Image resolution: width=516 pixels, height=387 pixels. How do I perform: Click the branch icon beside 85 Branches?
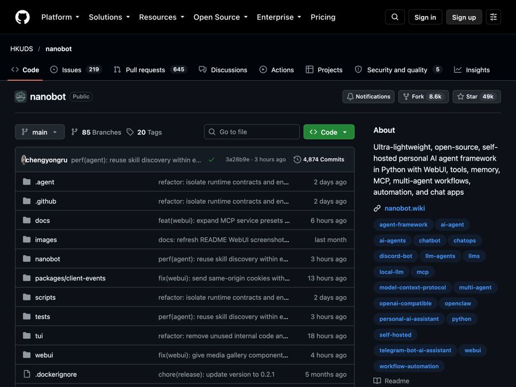point(75,132)
